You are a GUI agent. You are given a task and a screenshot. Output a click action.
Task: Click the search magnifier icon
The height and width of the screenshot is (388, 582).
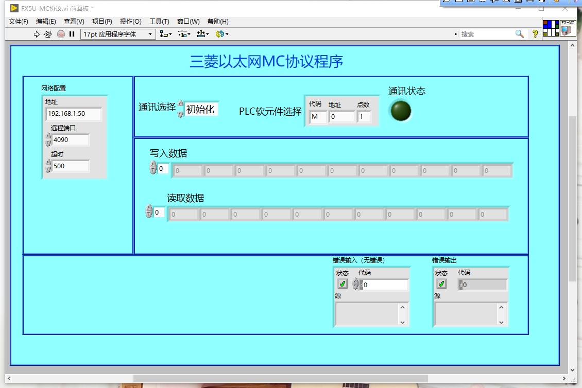pyautogui.click(x=520, y=34)
